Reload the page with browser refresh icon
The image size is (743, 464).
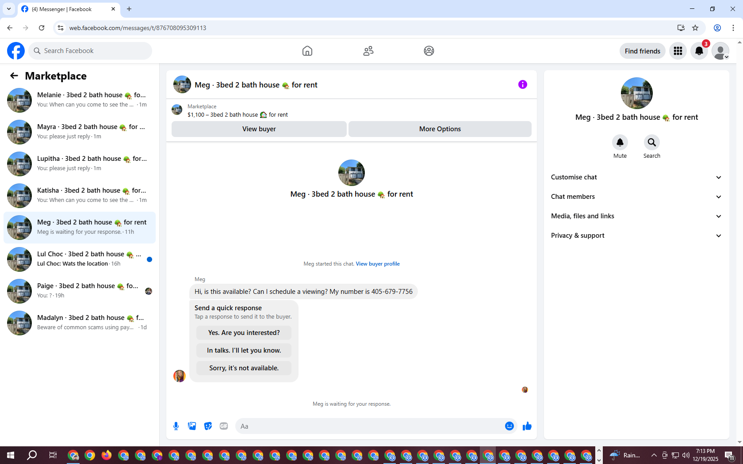pyautogui.click(x=42, y=28)
